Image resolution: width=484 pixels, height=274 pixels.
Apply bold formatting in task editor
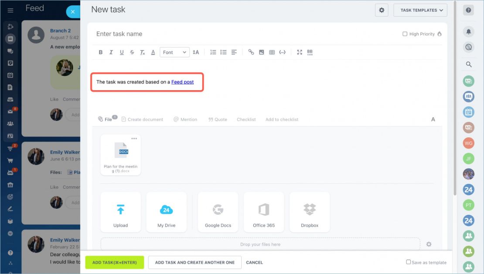(x=101, y=52)
